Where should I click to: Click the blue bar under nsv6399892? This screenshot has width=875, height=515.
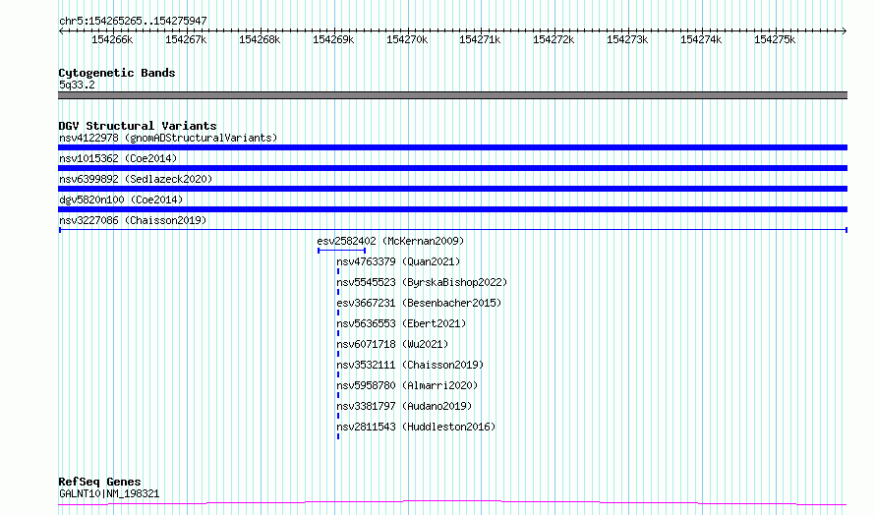[452, 189]
